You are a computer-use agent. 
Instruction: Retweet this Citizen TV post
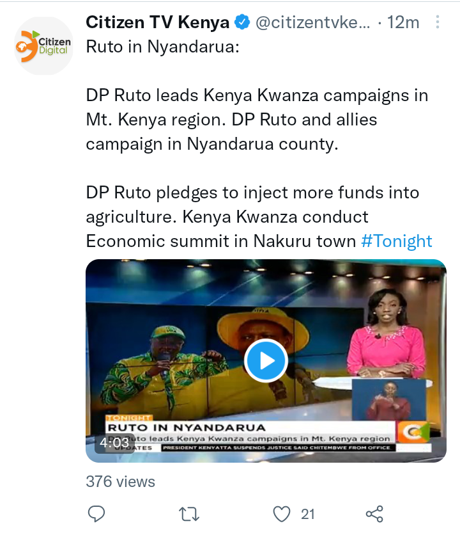pyautogui.click(x=188, y=514)
